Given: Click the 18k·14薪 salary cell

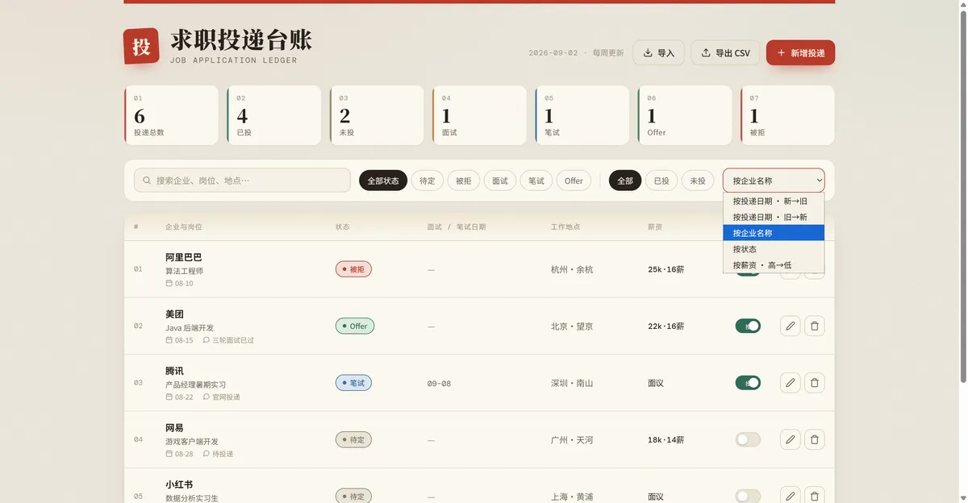Looking at the screenshot, I should (x=666, y=440).
